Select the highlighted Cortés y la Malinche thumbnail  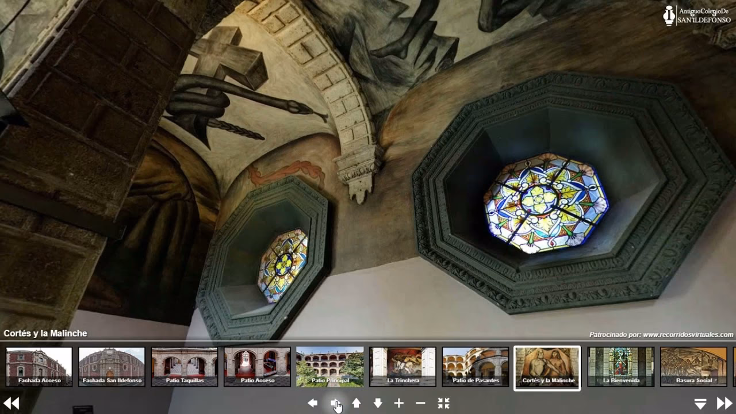coord(547,368)
